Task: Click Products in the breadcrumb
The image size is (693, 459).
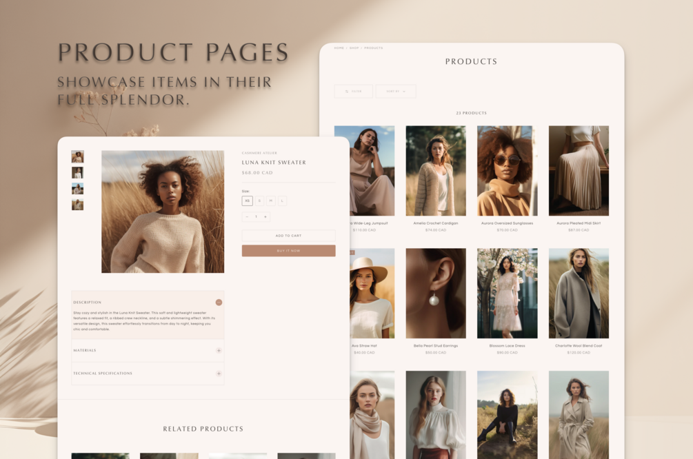Action: pos(374,48)
